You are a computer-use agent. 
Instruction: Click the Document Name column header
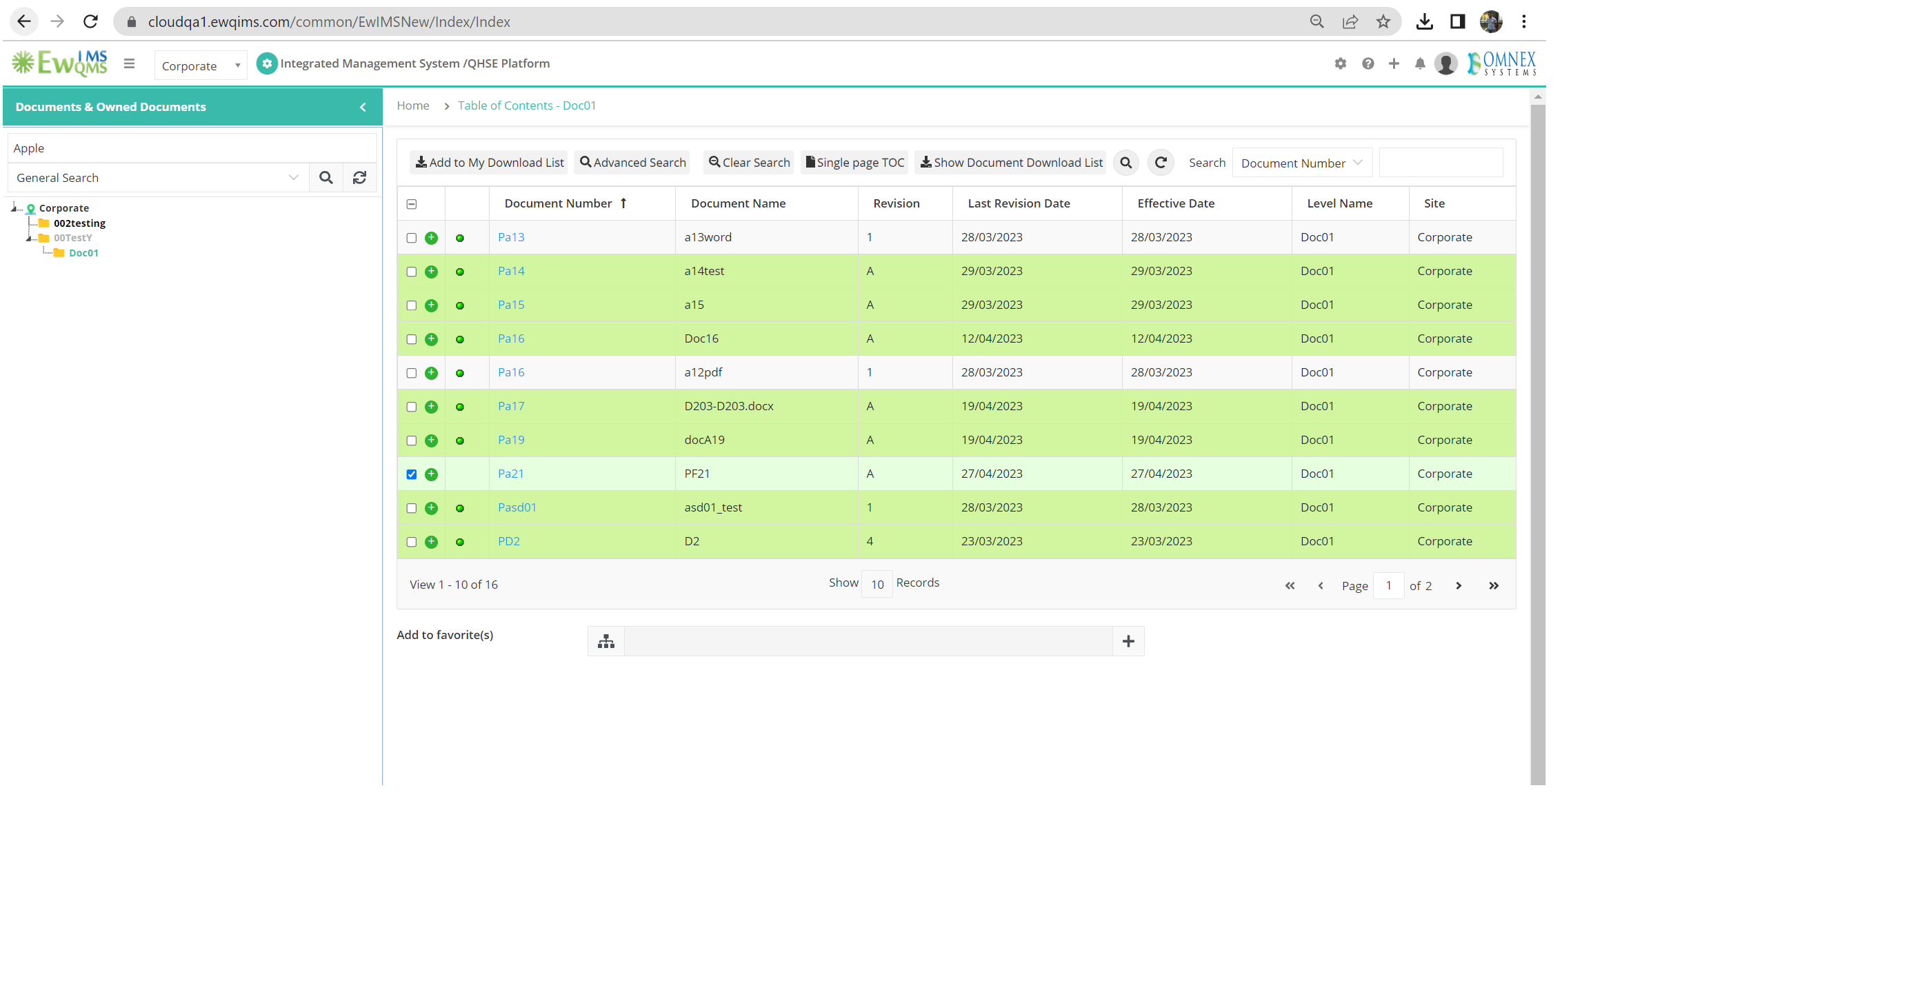pyautogui.click(x=737, y=203)
